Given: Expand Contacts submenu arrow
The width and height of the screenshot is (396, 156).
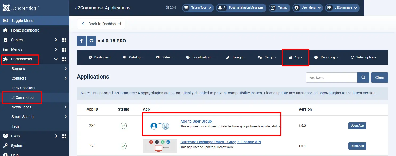Looking at the screenshot, I should [x=65, y=78].
